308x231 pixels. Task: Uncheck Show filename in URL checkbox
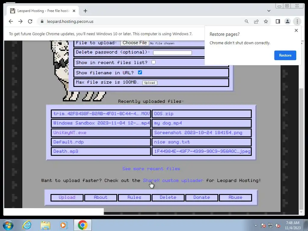coord(140,72)
